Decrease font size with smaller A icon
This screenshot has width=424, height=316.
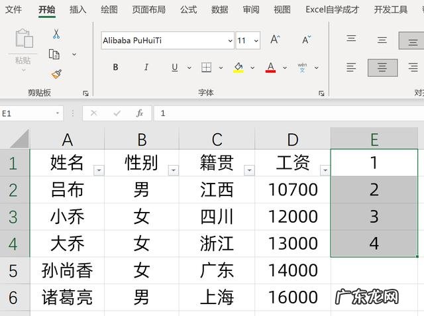306,40
